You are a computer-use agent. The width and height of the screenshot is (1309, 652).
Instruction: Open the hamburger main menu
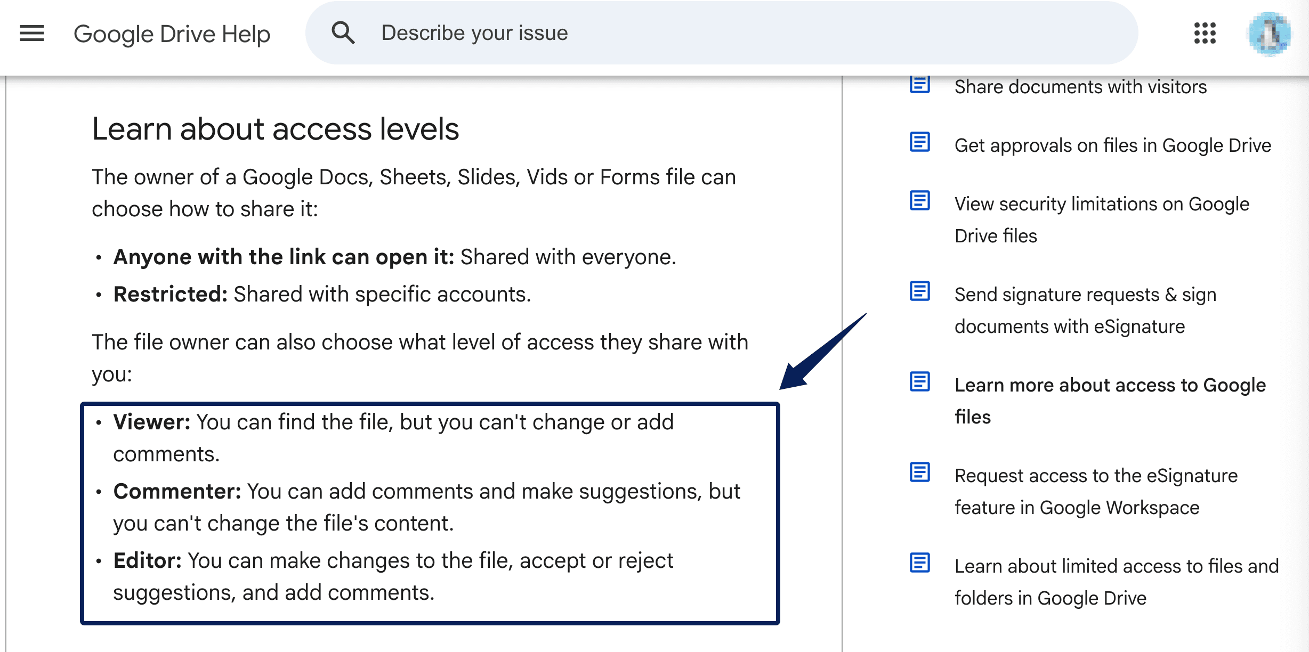[x=32, y=34]
